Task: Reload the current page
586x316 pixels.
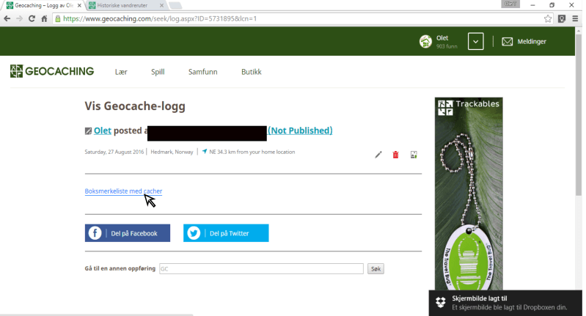Action: pyautogui.click(x=32, y=18)
